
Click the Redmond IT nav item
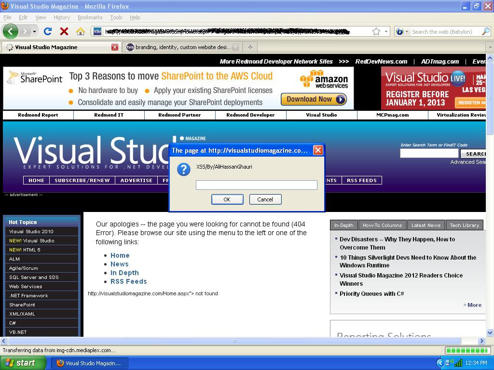pyautogui.click(x=109, y=115)
